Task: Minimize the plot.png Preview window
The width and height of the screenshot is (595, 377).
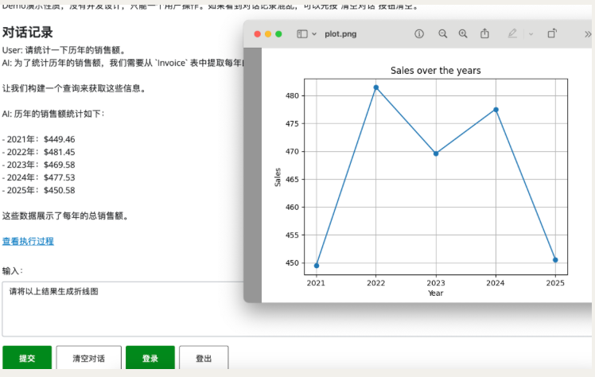Action: pos(268,34)
